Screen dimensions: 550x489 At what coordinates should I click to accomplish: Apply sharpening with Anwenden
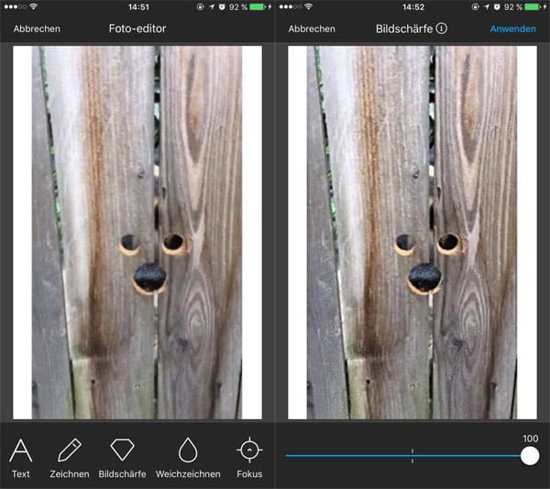512,28
